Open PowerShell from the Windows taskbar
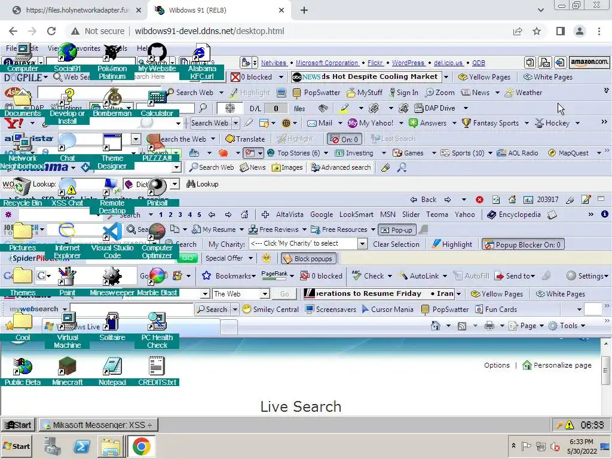Screen dimensions: 612x459 click(82, 446)
